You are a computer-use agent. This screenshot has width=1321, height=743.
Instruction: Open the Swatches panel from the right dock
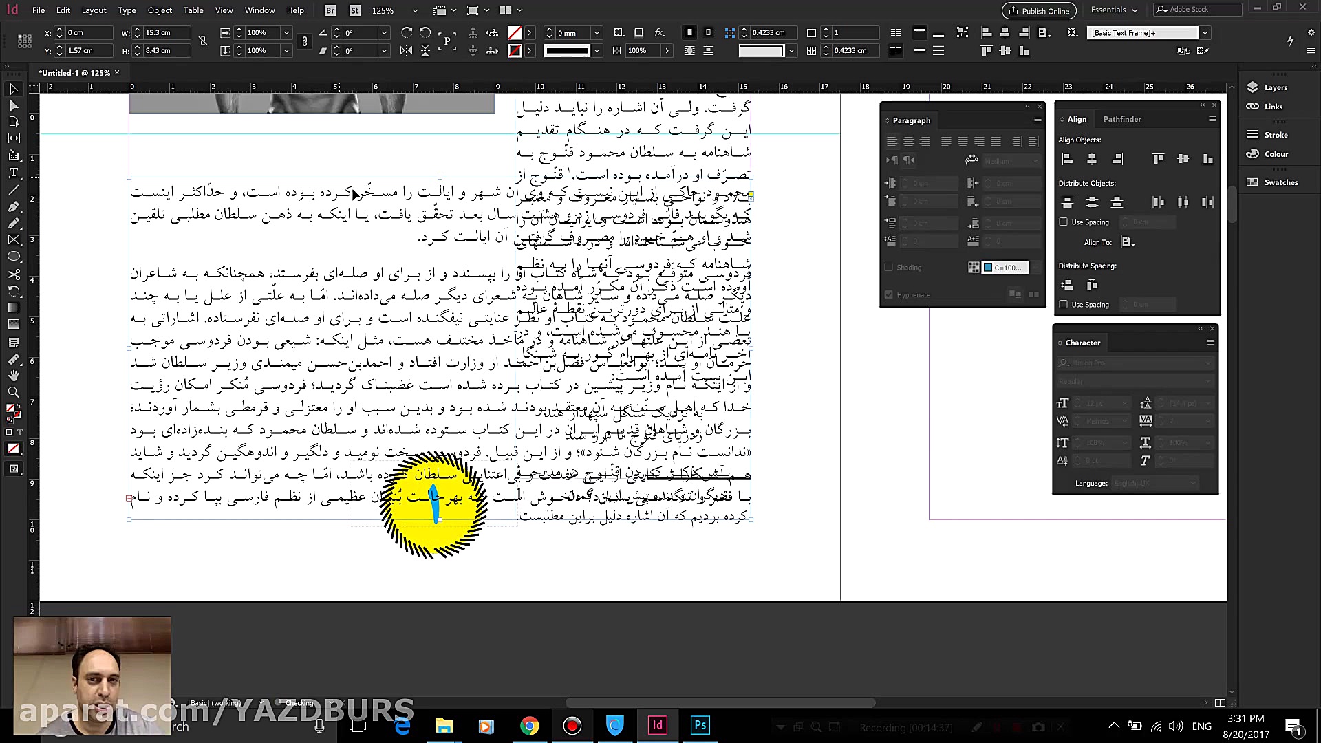[x=1278, y=182]
